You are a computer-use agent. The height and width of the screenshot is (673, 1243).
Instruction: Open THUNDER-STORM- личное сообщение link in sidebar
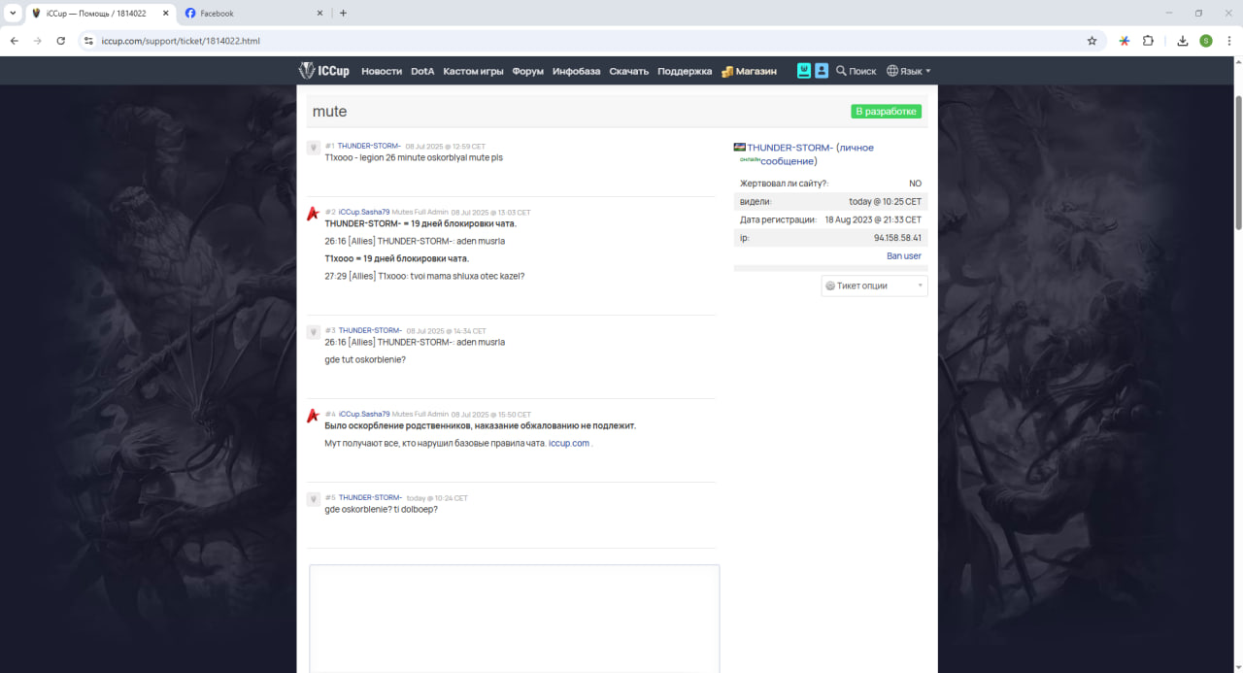(x=810, y=154)
